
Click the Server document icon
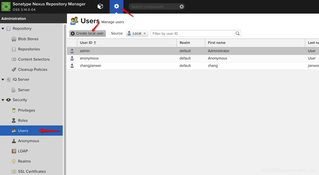pos(14,90)
